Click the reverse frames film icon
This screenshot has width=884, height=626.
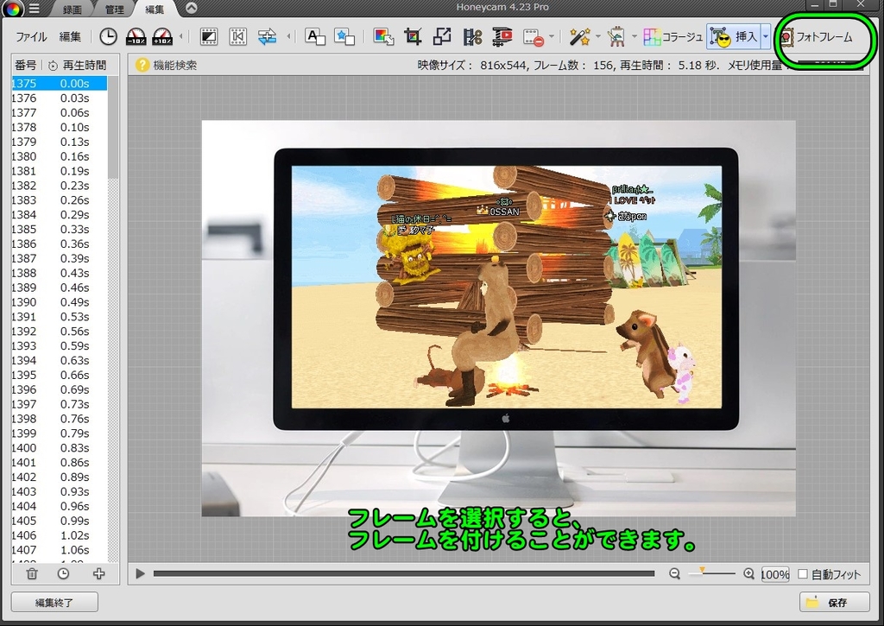[x=238, y=36]
